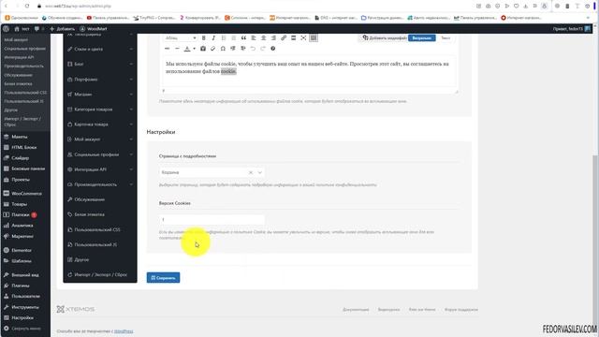Undo the last editor change
The width and height of the screenshot is (599, 337).
253,49
